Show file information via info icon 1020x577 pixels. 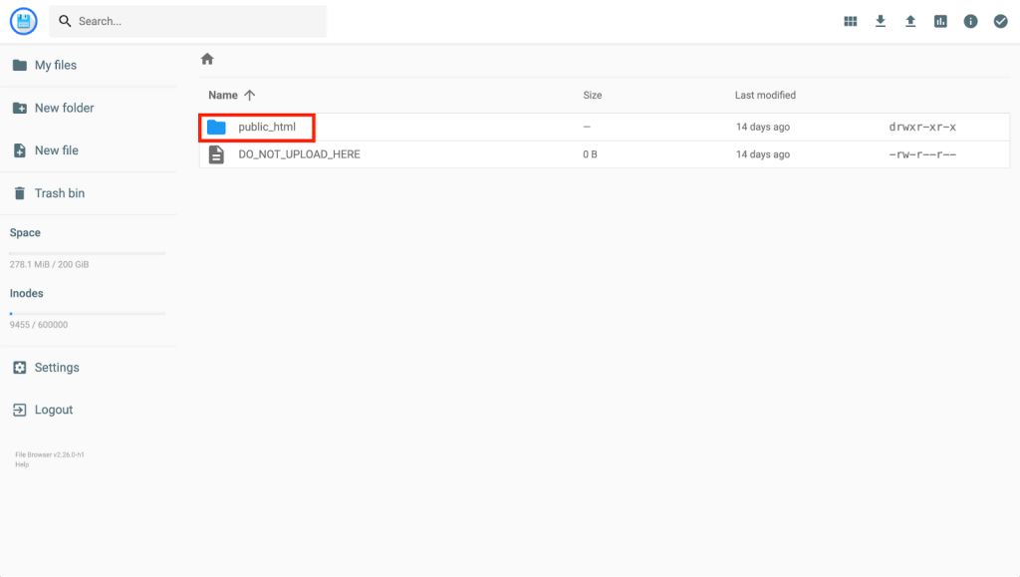(x=970, y=21)
